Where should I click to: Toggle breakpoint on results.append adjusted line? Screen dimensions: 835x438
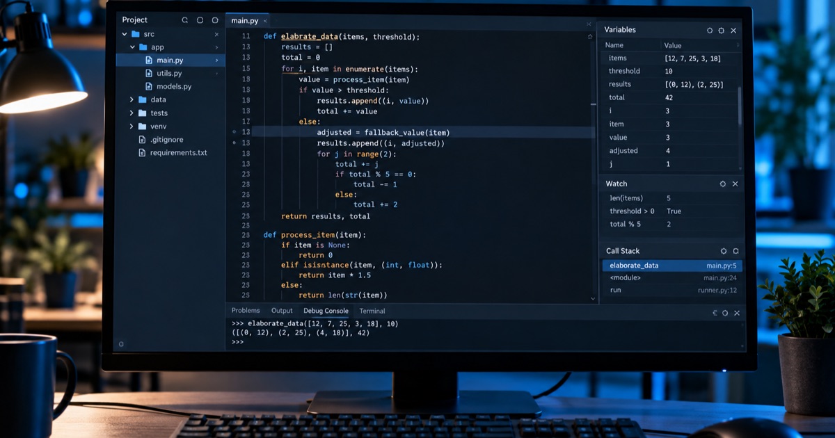pos(234,143)
